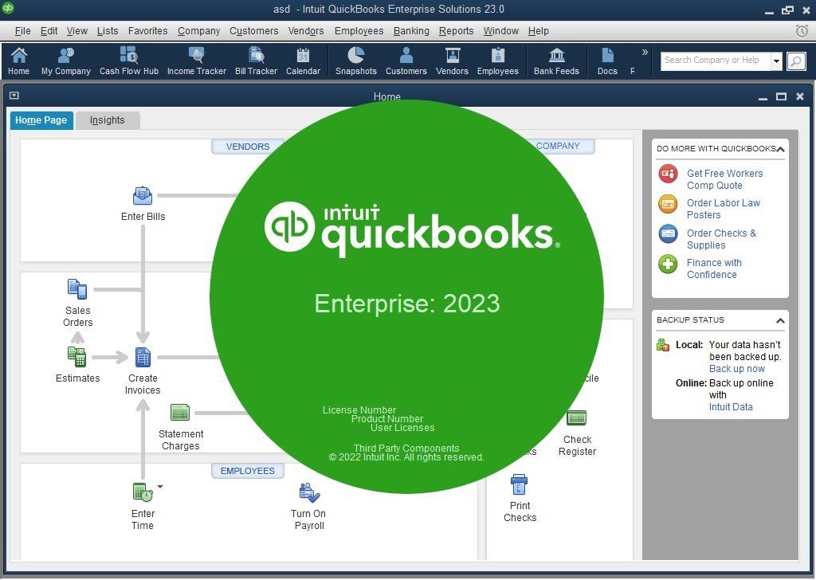816x580 pixels.
Task: Collapse Do More With QuickBooks panel
Action: (x=780, y=149)
